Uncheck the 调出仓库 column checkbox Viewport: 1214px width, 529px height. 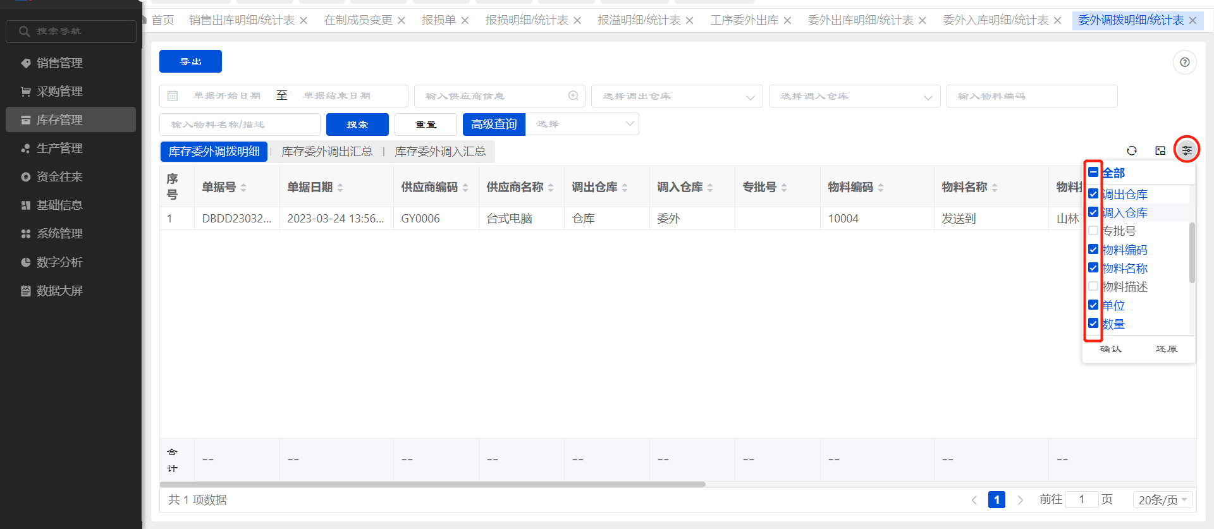1093,194
